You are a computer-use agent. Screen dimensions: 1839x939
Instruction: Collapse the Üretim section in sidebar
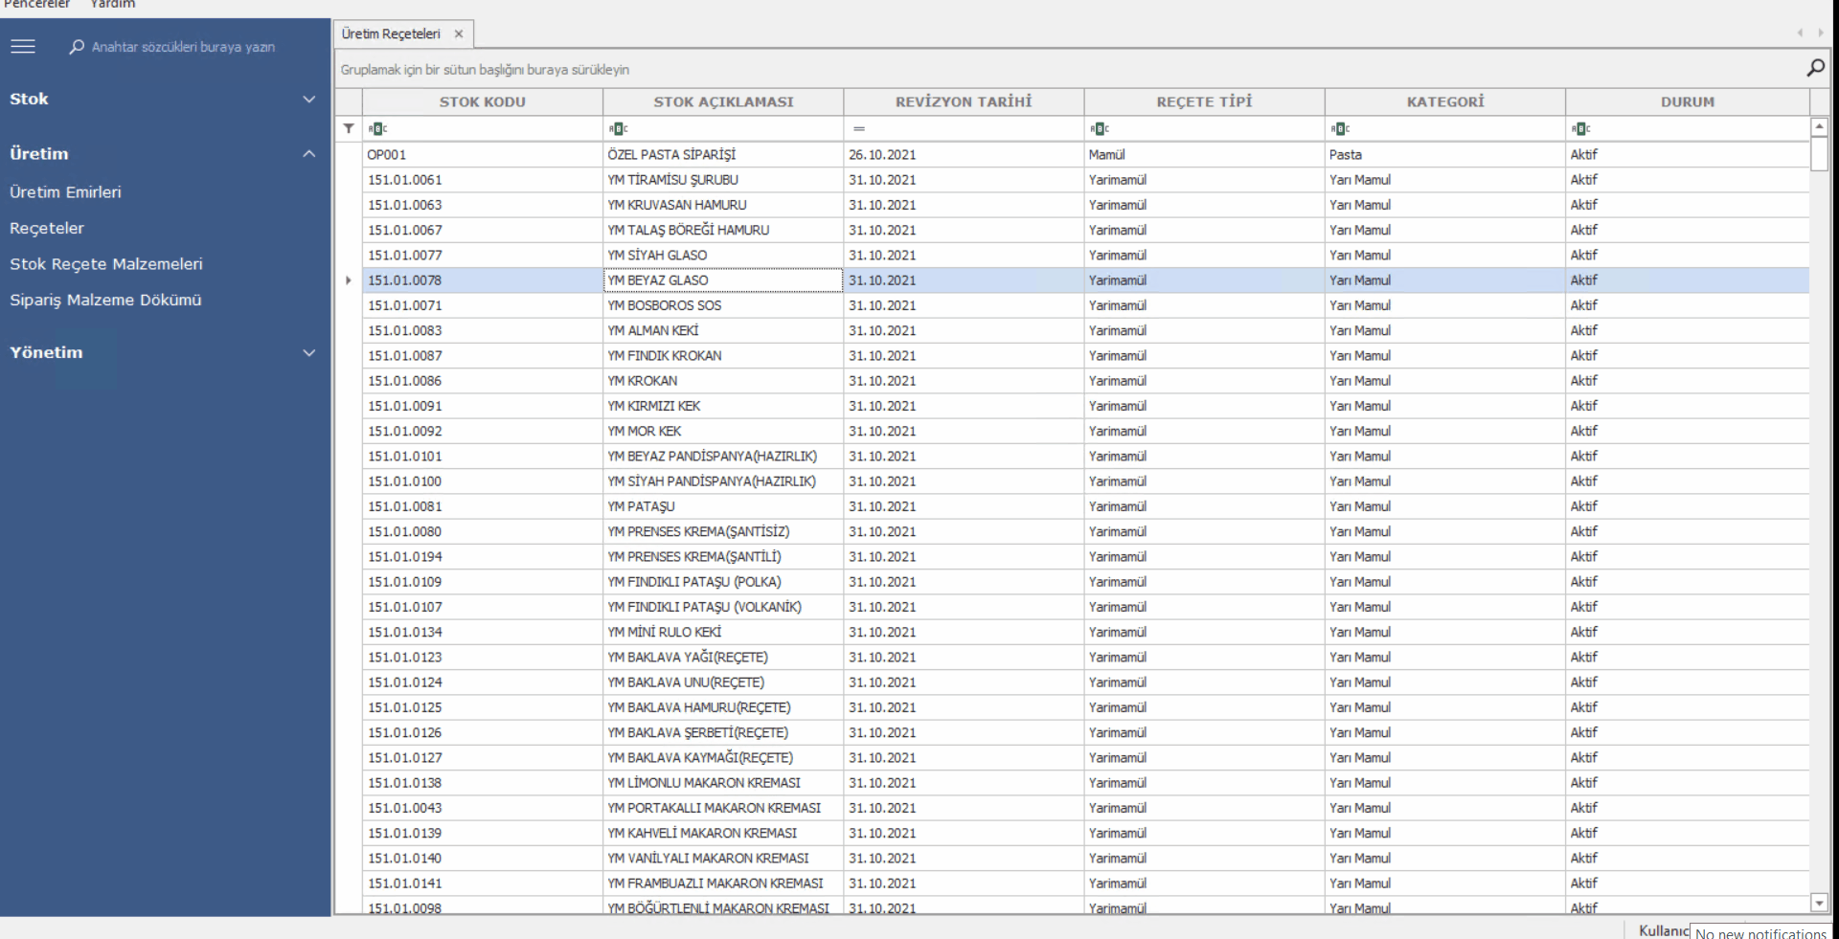pos(308,154)
